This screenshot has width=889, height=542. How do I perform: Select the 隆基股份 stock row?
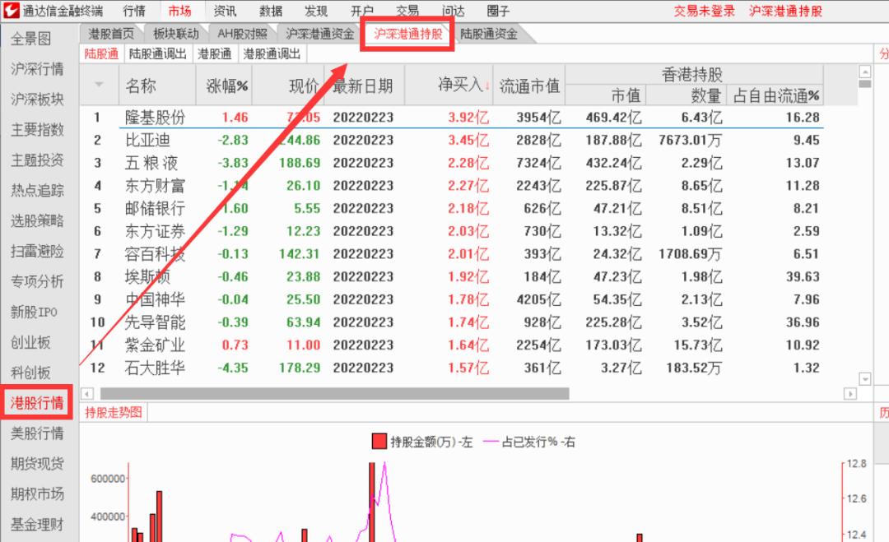(x=156, y=117)
